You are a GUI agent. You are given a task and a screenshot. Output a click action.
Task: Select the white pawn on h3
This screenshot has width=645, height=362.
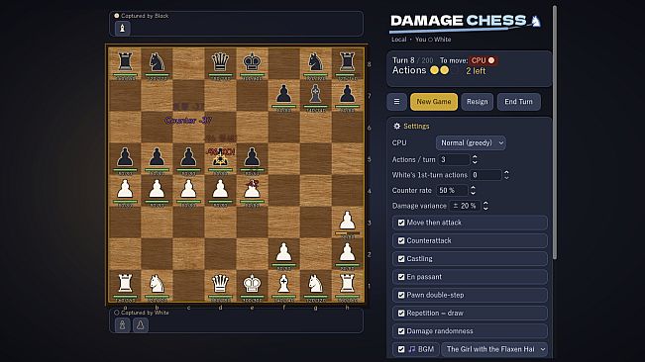tap(347, 221)
